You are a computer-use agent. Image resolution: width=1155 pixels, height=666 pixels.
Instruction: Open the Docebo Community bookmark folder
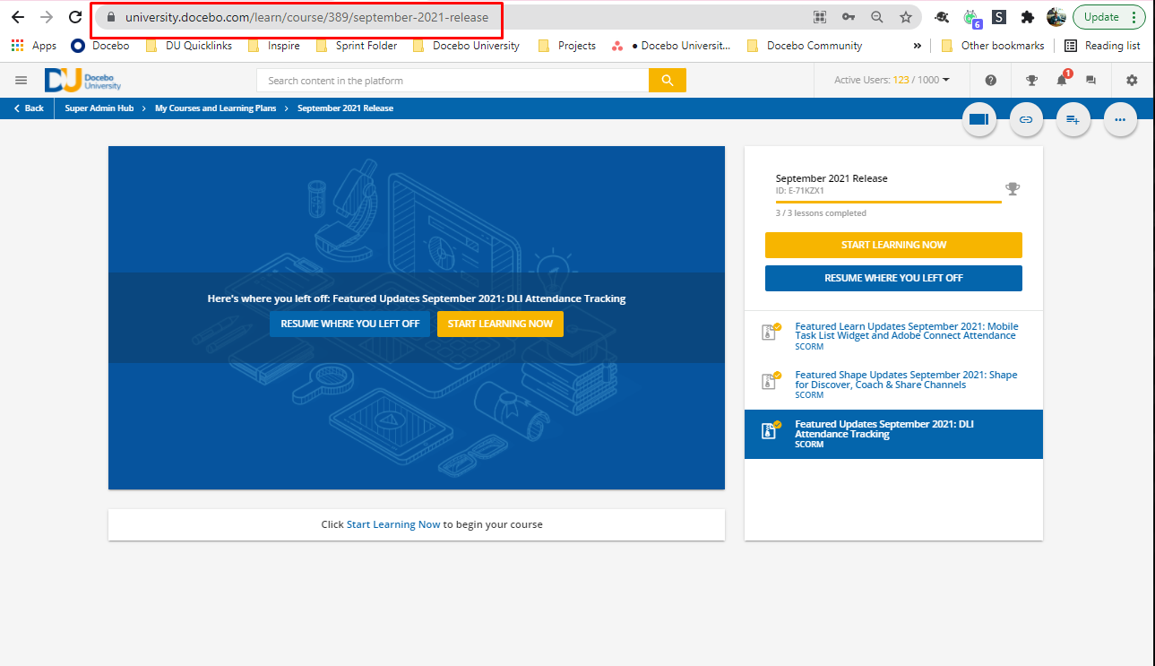pos(804,46)
